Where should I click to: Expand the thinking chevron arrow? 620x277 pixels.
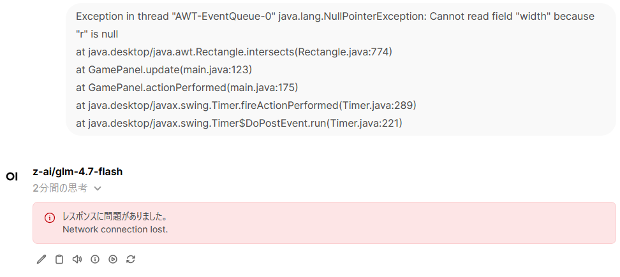[98, 188]
